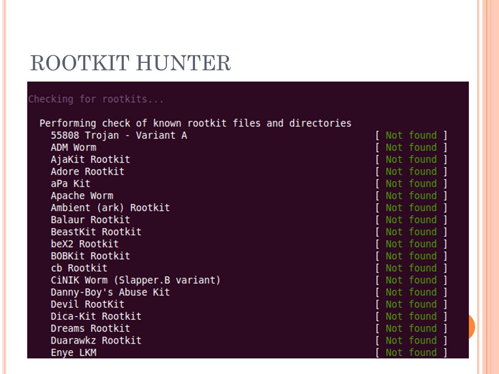The height and width of the screenshot is (374, 499).
Task: Click 'Not found' result for Balaur Rootkit
Action: (411, 220)
